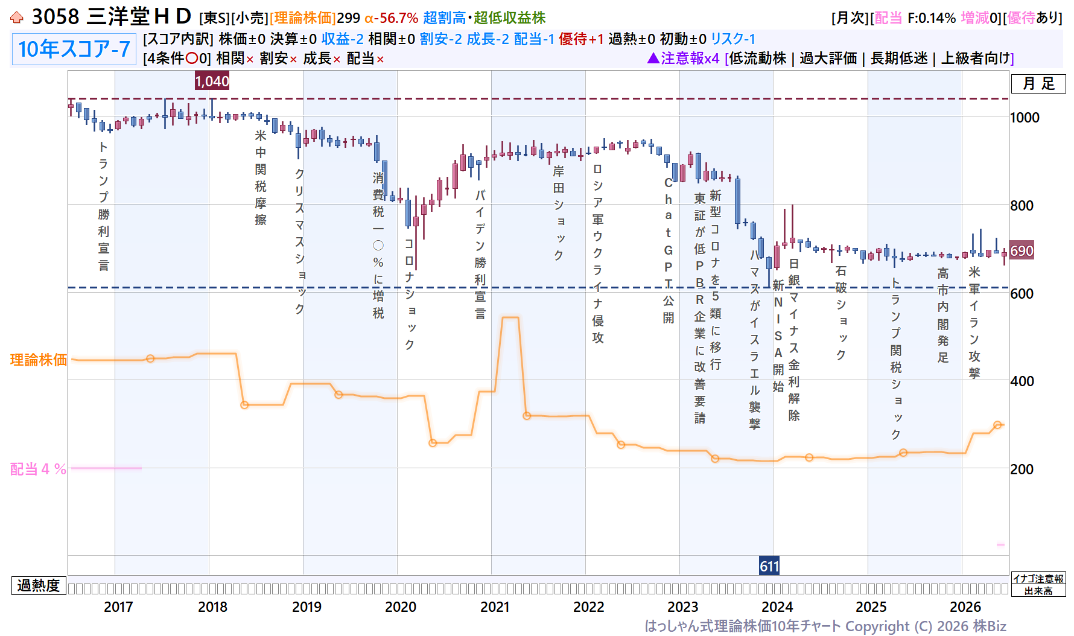The image size is (1074, 636).
Task: Click the 過熱±0 score item
Action: click(x=632, y=39)
